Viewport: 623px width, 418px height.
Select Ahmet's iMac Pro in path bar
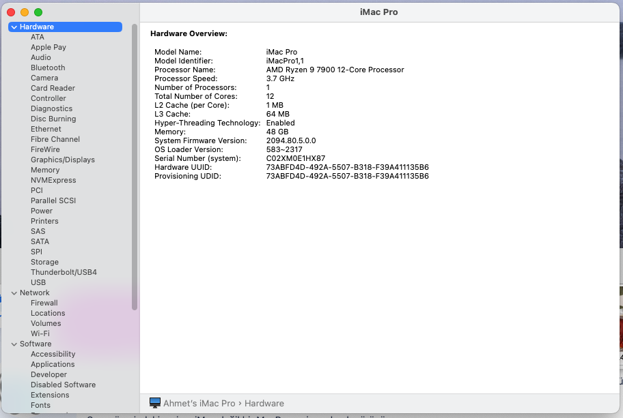click(199, 403)
